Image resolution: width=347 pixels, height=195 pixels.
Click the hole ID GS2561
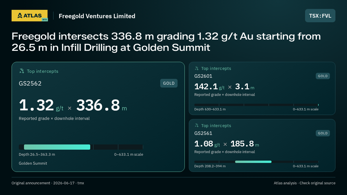(203, 133)
